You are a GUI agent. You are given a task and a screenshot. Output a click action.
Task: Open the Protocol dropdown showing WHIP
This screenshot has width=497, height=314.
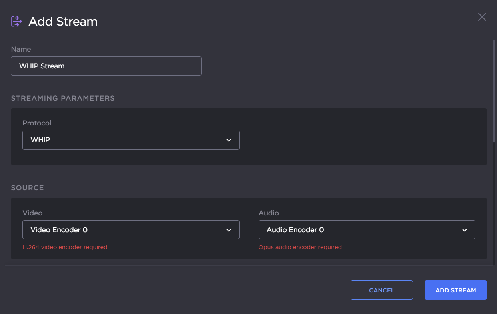[131, 140]
